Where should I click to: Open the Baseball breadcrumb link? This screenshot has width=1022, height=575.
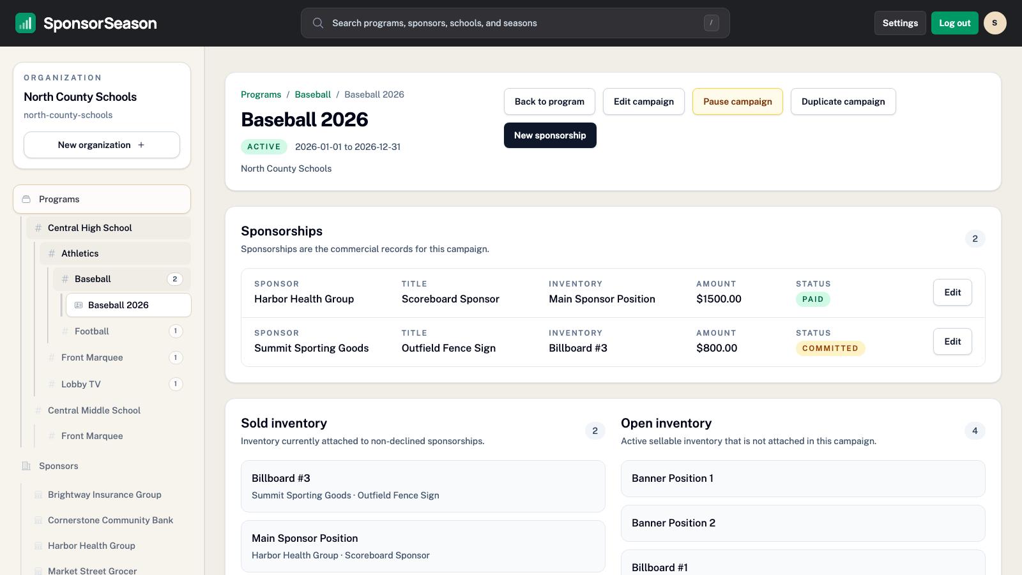coord(312,94)
